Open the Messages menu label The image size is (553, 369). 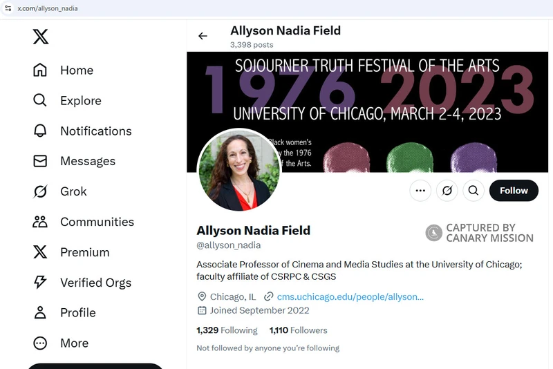88,161
